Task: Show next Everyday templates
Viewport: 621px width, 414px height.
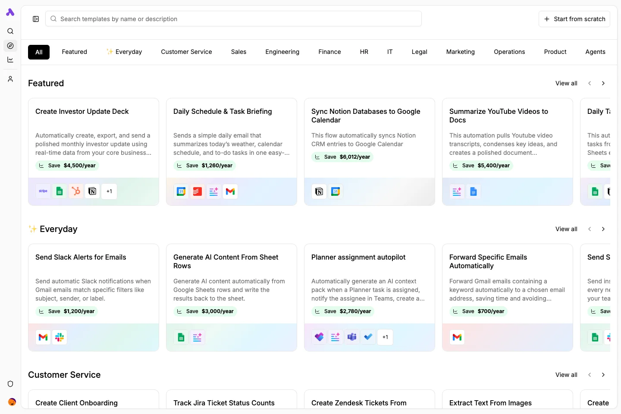Action: (603, 229)
